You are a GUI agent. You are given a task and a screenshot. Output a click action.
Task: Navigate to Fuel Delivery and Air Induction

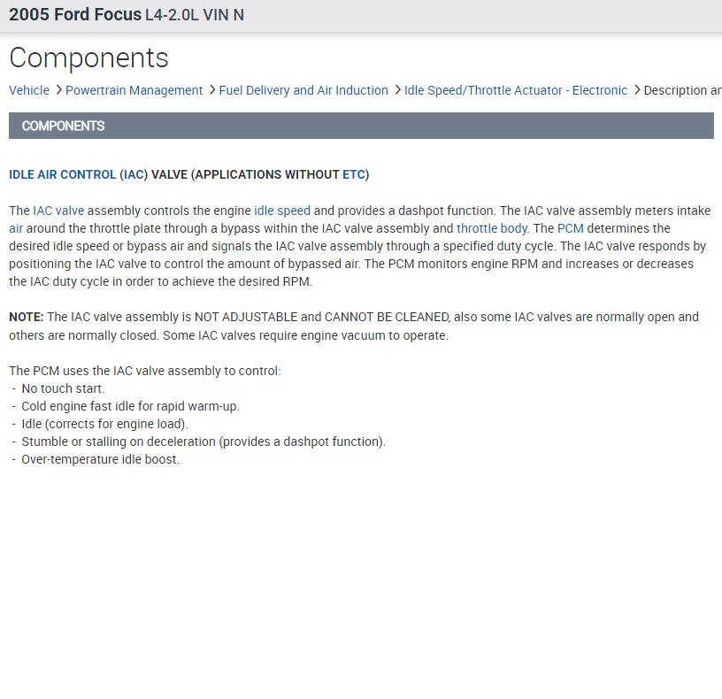point(303,90)
